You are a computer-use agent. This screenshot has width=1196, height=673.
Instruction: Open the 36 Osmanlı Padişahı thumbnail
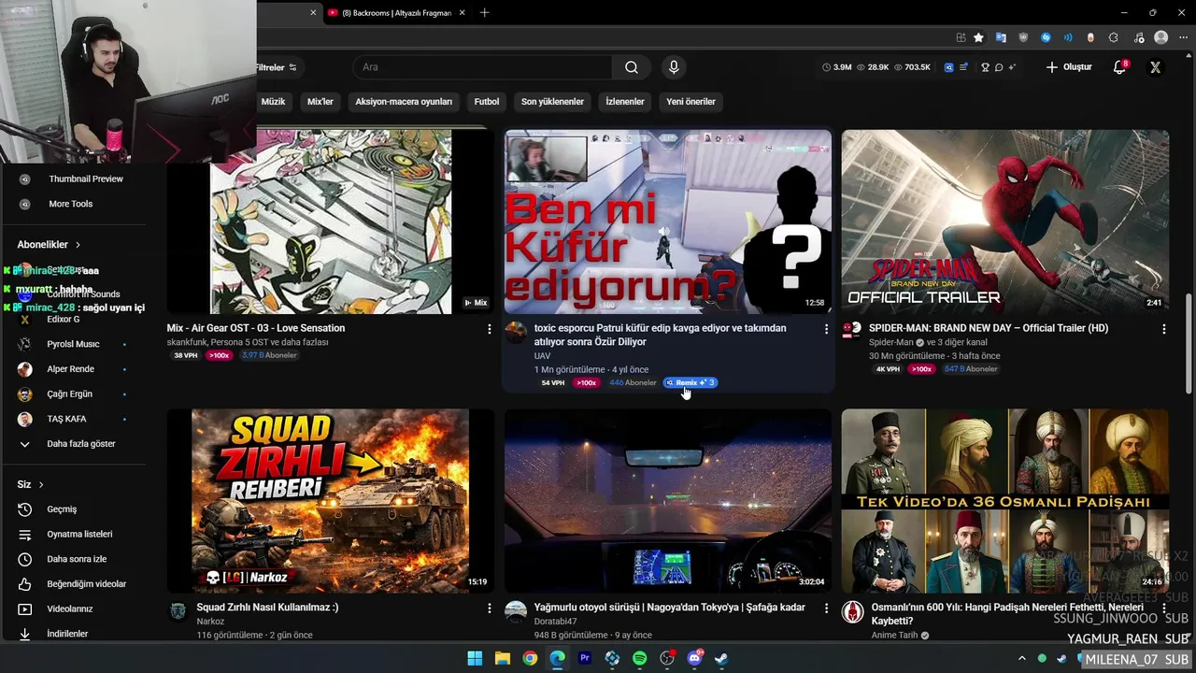coord(1005,501)
